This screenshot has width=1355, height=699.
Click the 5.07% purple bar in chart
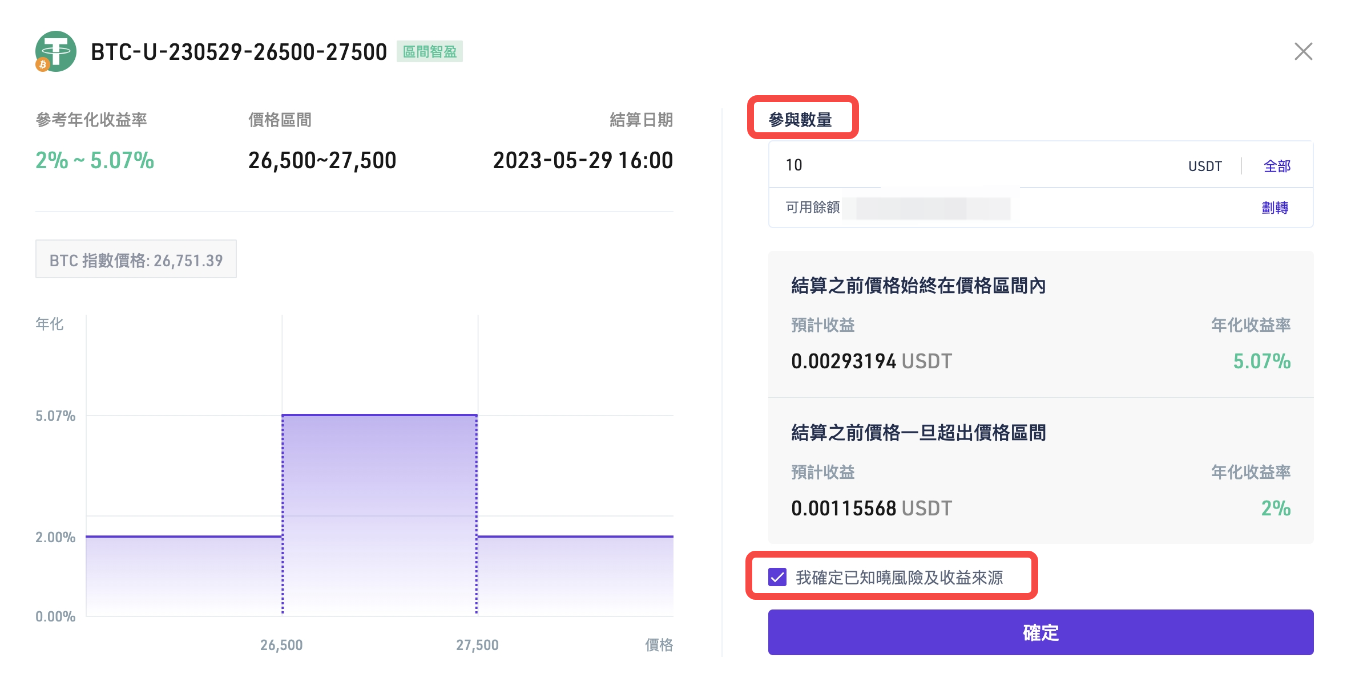380,513
